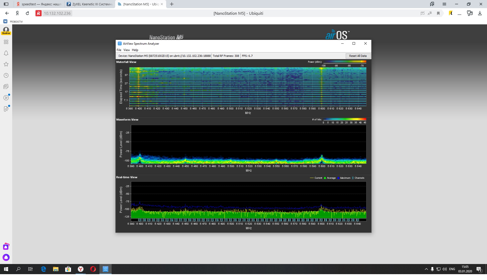The image size is (487, 280).
Task: Switch to the speedtest Yandex tab
Action: click(x=39, y=4)
